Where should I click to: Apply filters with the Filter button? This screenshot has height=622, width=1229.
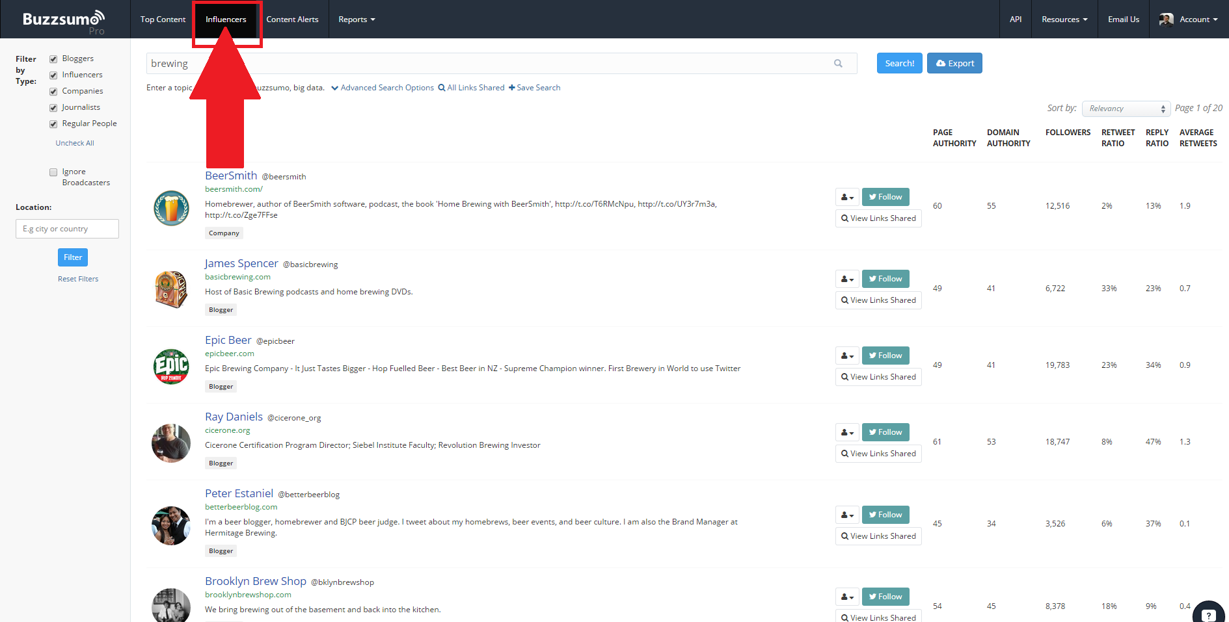73,257
